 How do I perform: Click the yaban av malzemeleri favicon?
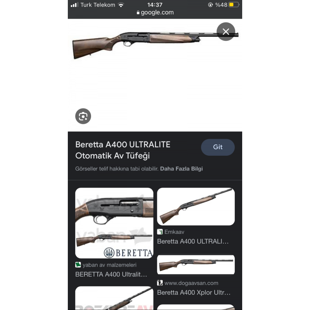(x=78, y=265)
